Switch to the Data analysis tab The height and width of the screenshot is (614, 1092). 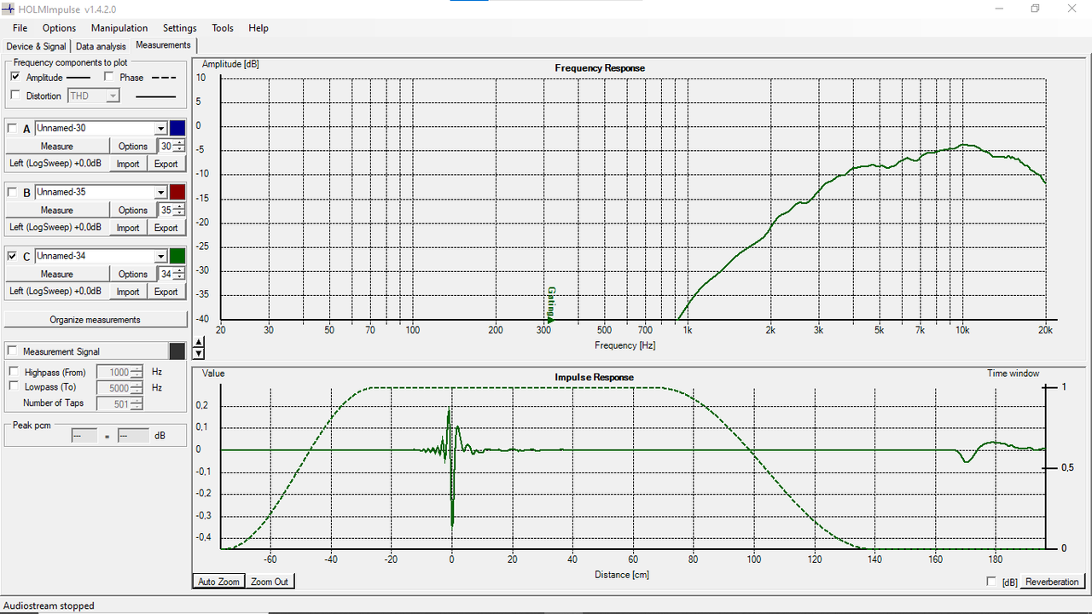[x=101, y=46]
